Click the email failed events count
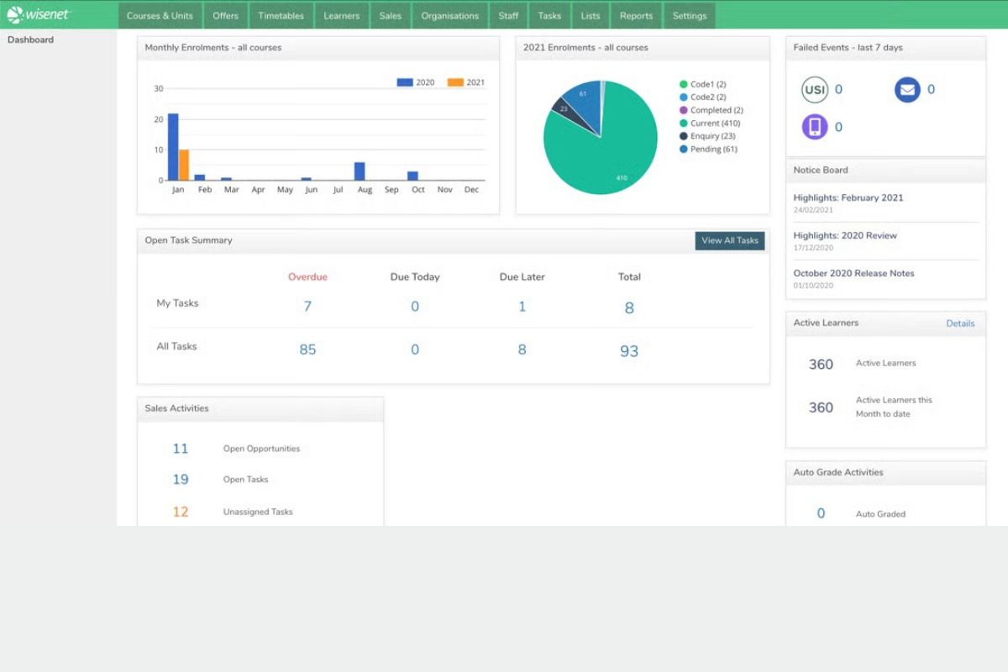The width and height of the screenshot is (1008, 672). coord(931,90)
